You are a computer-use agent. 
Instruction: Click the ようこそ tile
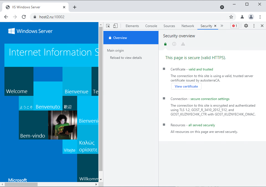tap(26, 103)
